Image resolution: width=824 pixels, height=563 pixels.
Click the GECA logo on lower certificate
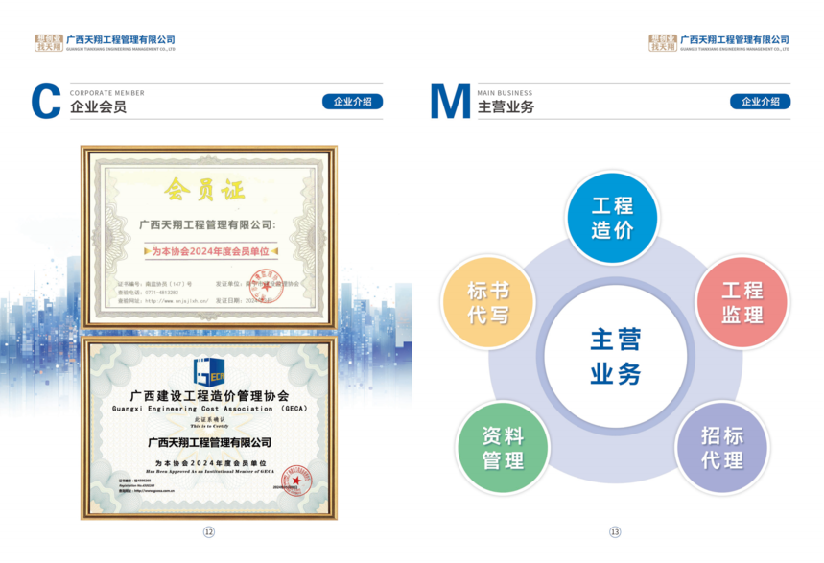click(209, 371)
